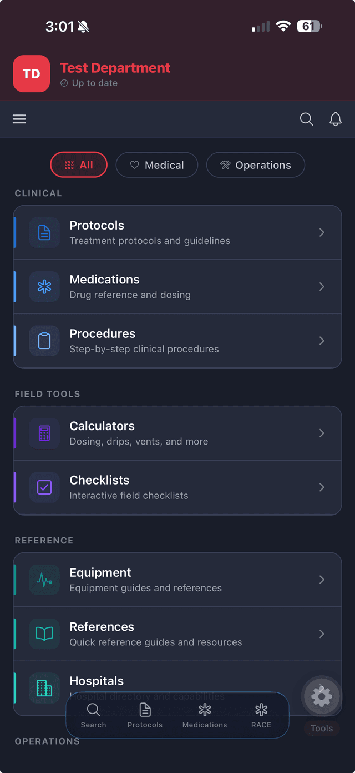This screenshot has height=773, width=355.
Task: Open the Procedures clipboard icon
Action: [44, 341]
